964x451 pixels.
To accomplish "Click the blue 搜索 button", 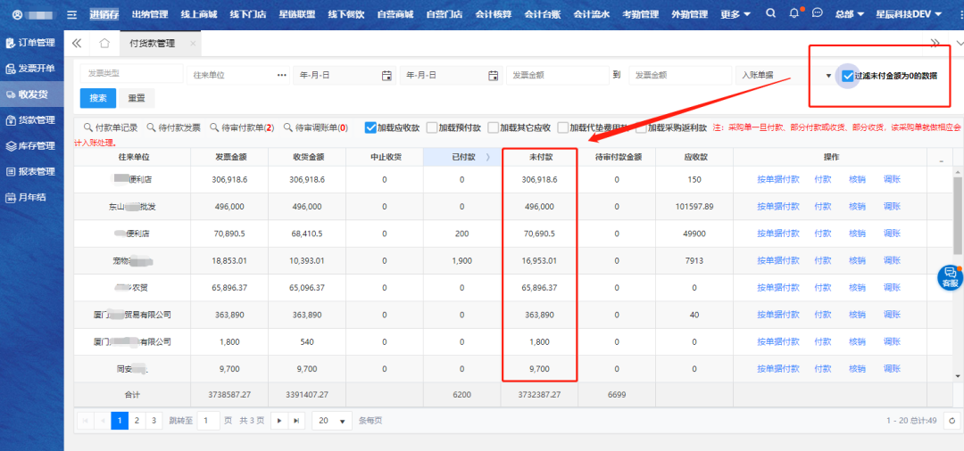I will (x=98, y=98).
